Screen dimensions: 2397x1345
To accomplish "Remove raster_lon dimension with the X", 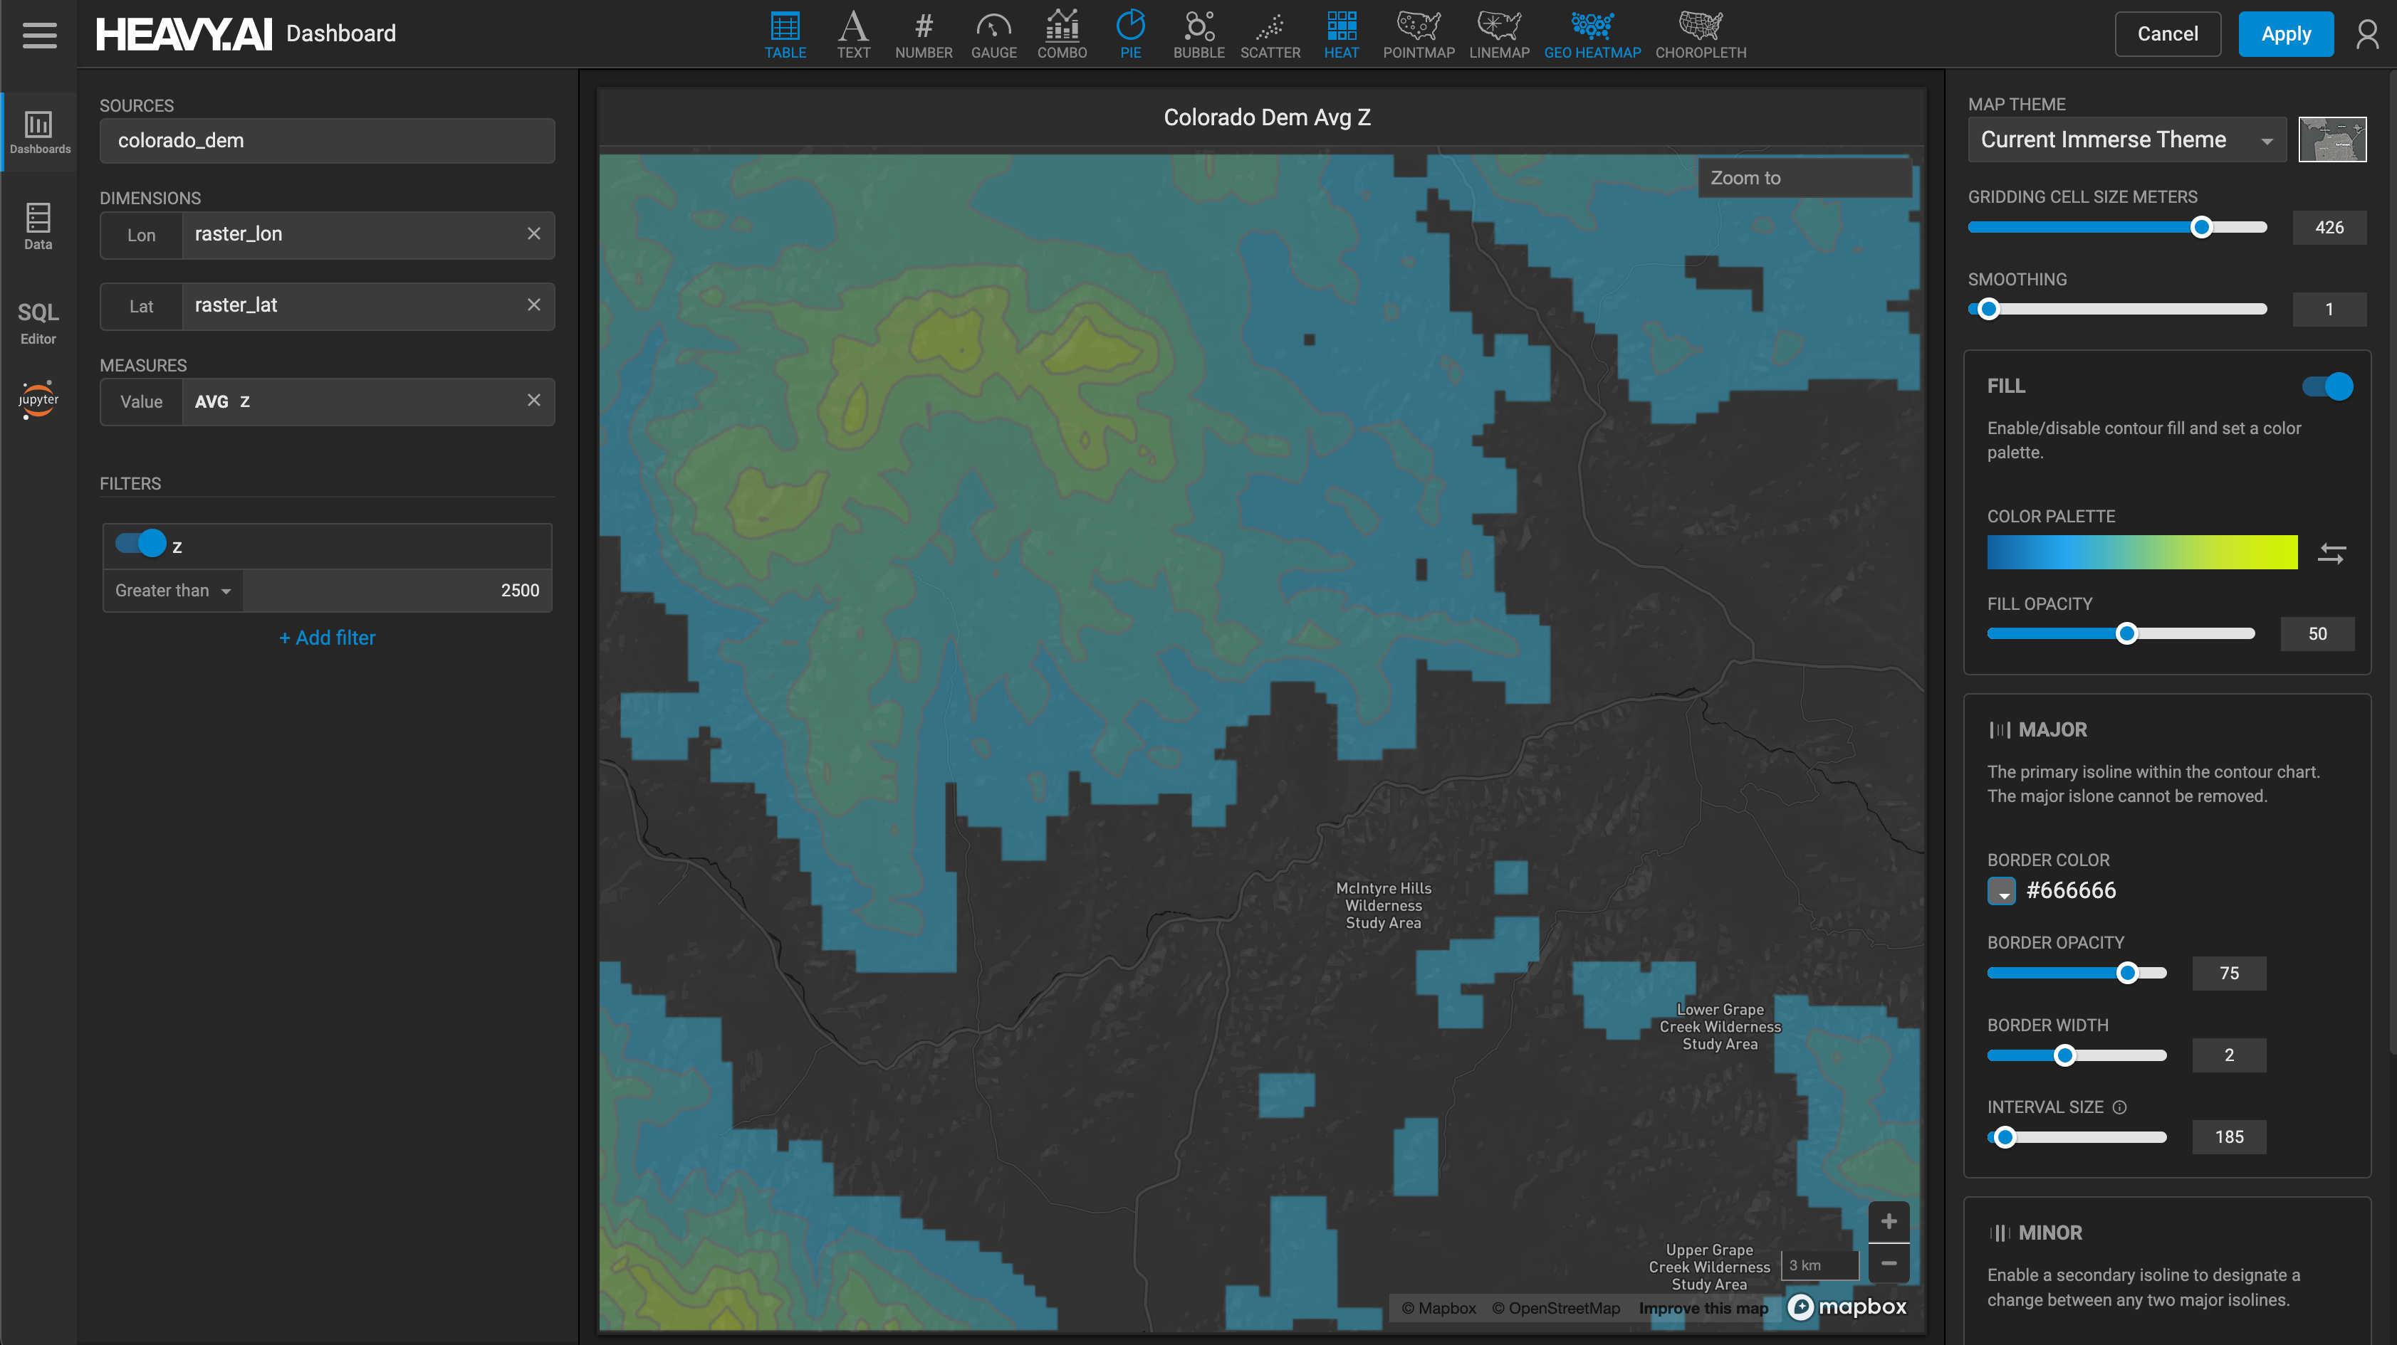I will [x=533, y=233].
